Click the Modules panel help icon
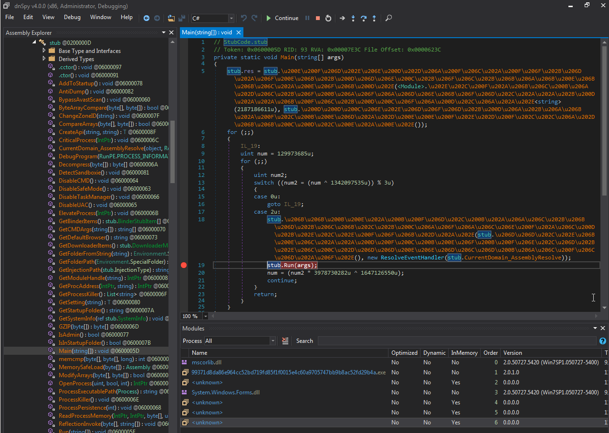The height and width of the screenshot is (433, 609). [603, 341]
